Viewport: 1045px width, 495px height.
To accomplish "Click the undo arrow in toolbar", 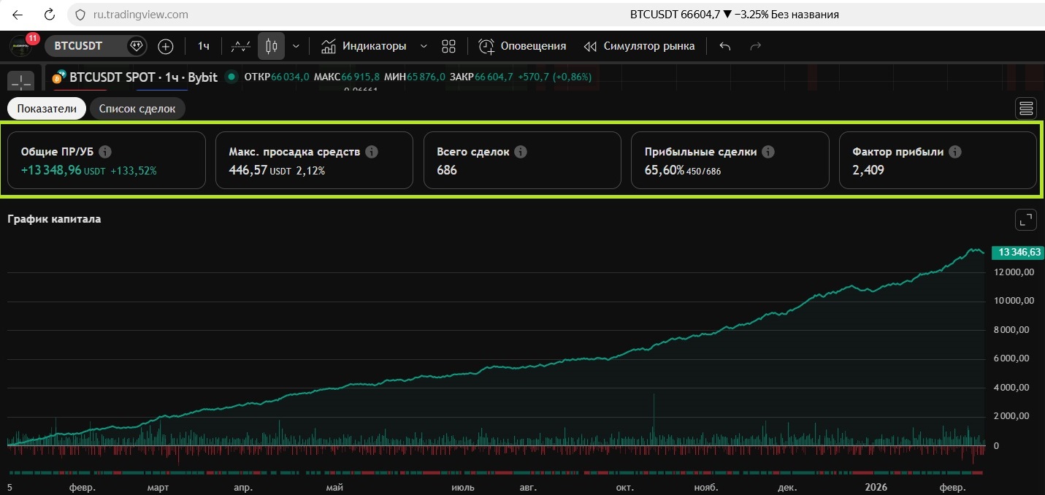I will [724, 46].
